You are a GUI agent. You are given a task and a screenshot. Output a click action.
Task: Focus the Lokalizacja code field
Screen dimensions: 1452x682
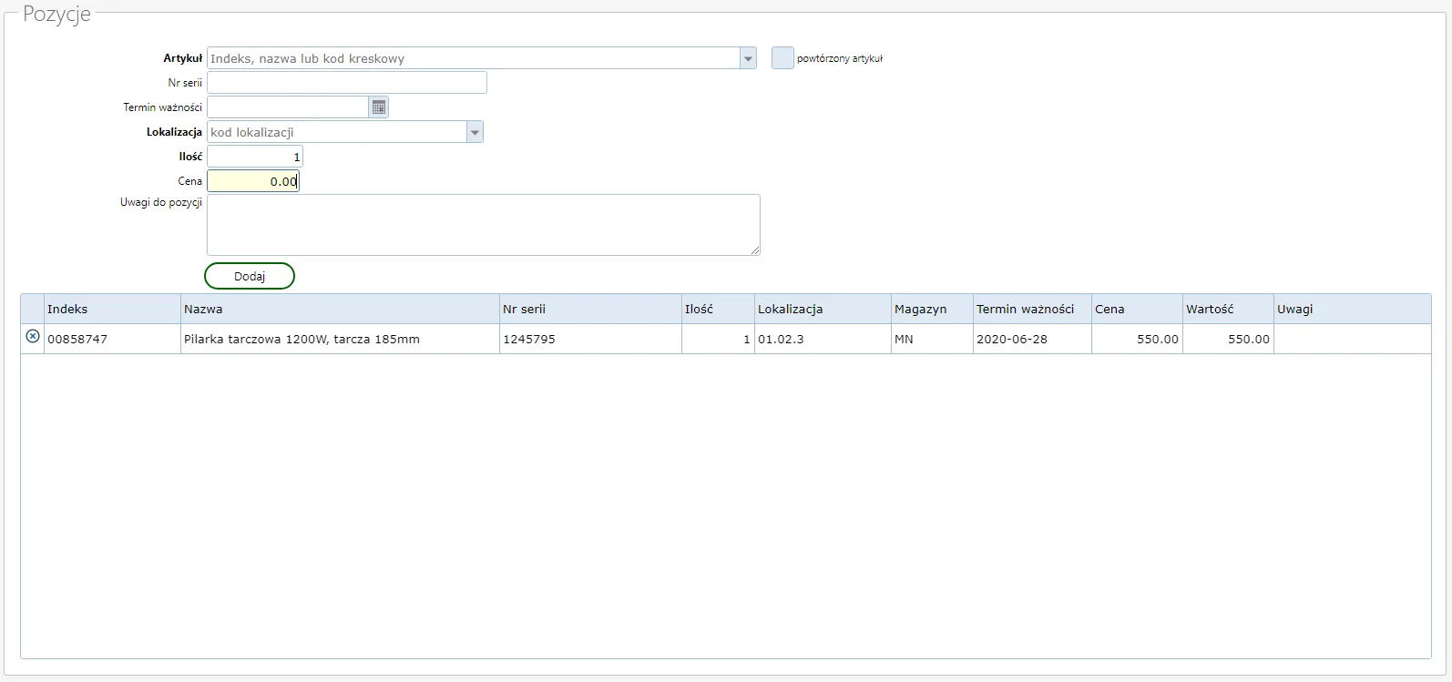point(337,132)
